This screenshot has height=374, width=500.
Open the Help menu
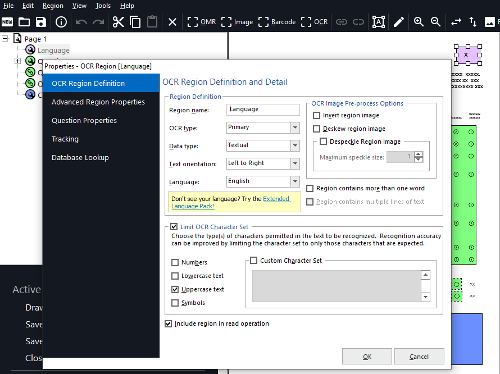(127, 6)
